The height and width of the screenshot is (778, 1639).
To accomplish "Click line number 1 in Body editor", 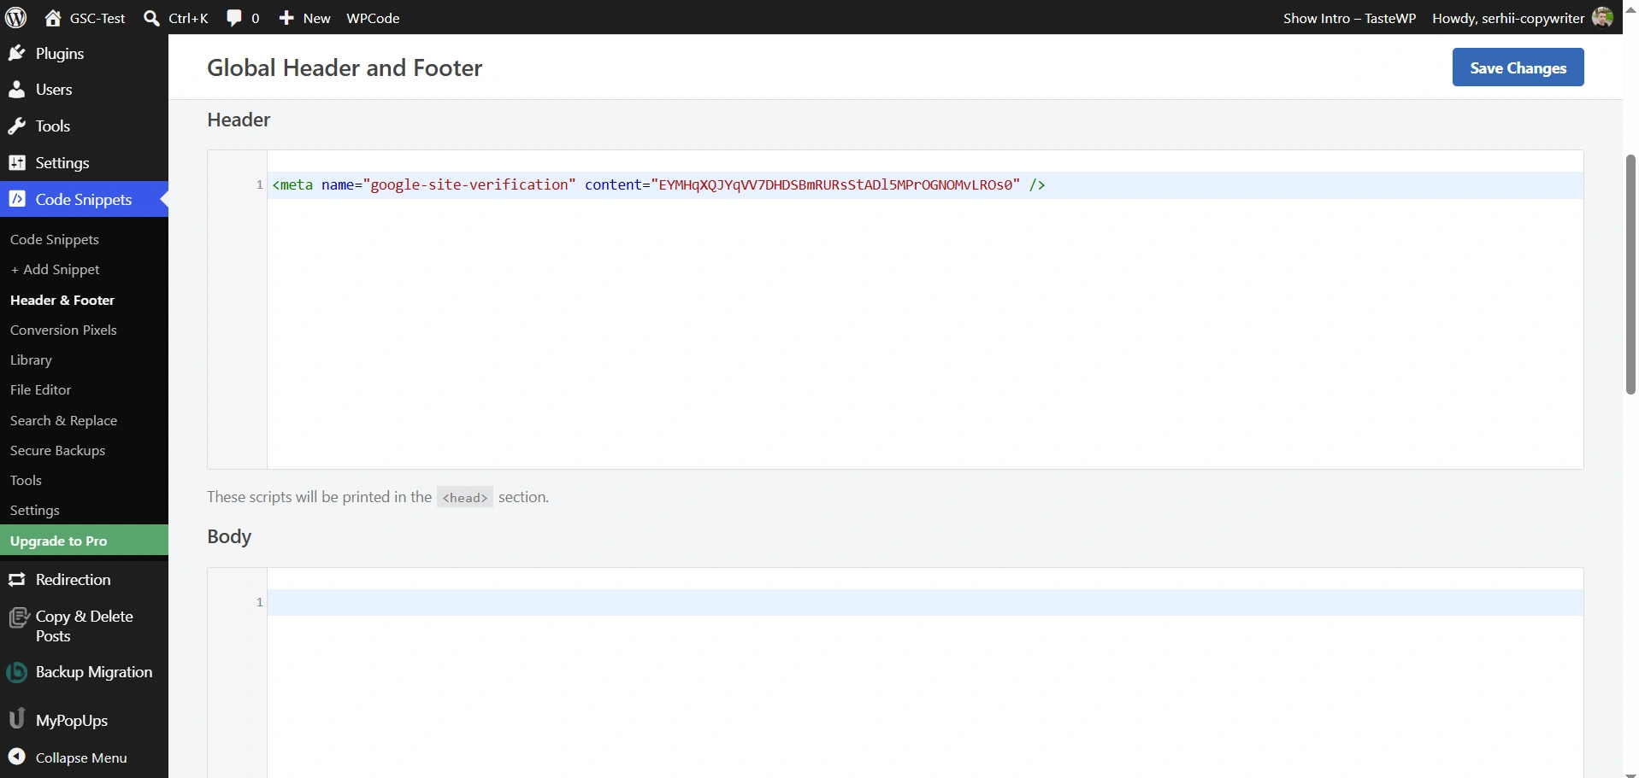I will coord(259,602).
